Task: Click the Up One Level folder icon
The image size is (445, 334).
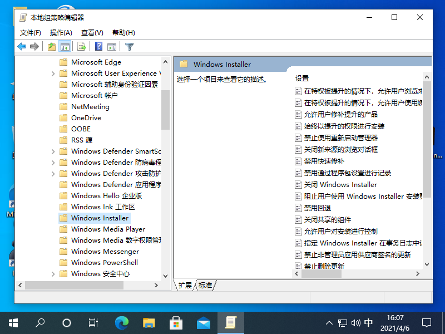Action: coord(52,47)
